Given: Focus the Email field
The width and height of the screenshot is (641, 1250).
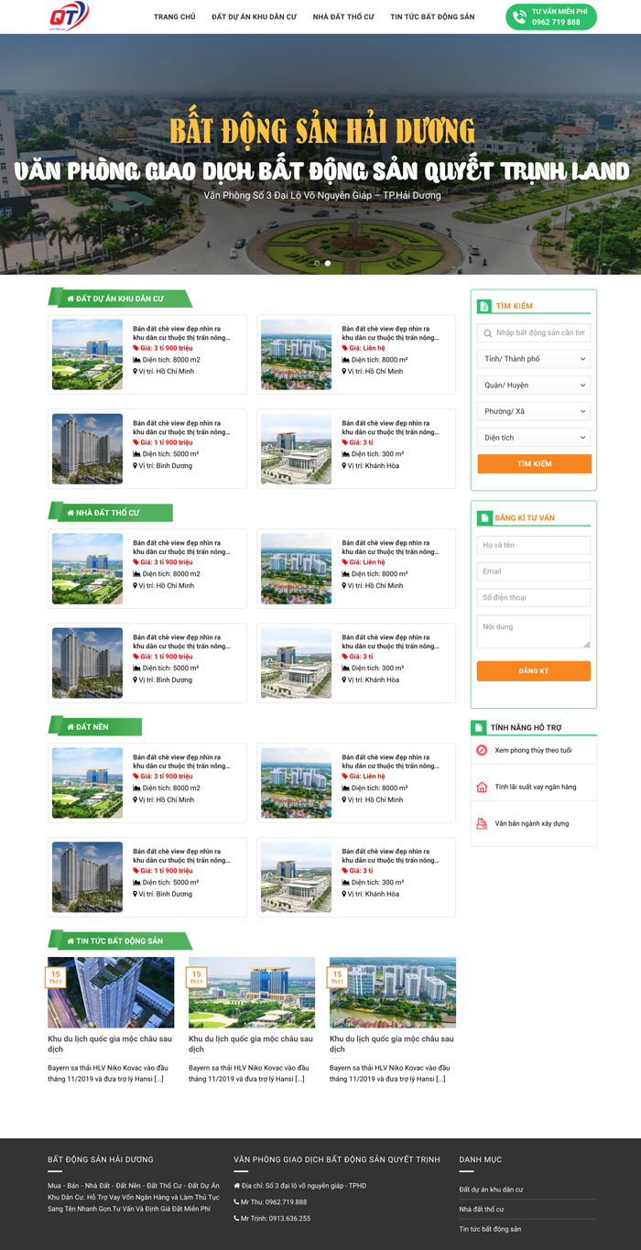Looking at the screenshot, I should coord(534,571).
